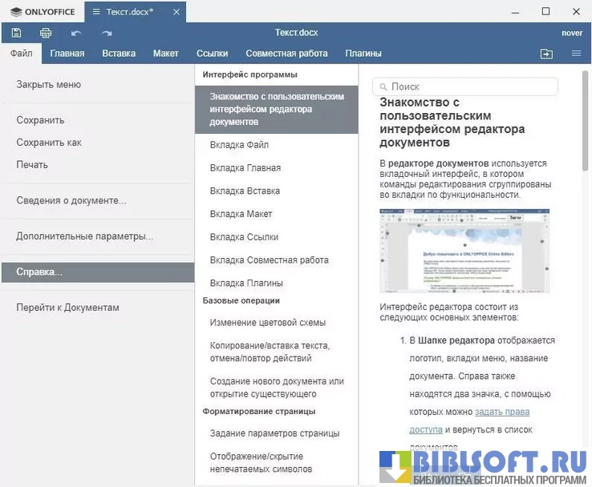
Task: Open the Вкладка Макет help topic
Action: [241, 214]
